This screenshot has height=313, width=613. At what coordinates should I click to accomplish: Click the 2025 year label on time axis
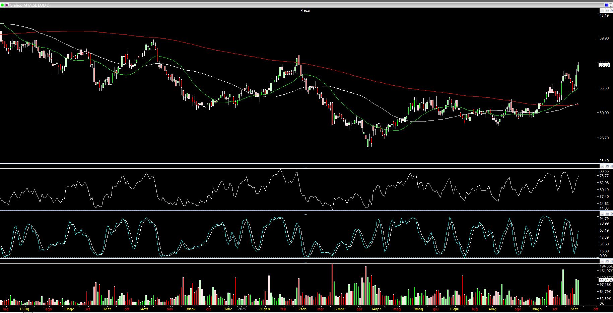pyautogui.click(x=242, y=309)
